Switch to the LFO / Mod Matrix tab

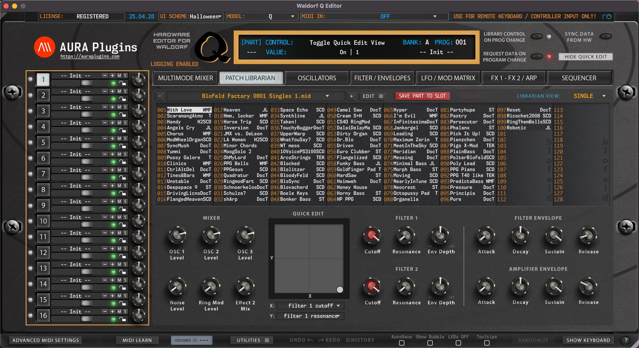point(448,78)
